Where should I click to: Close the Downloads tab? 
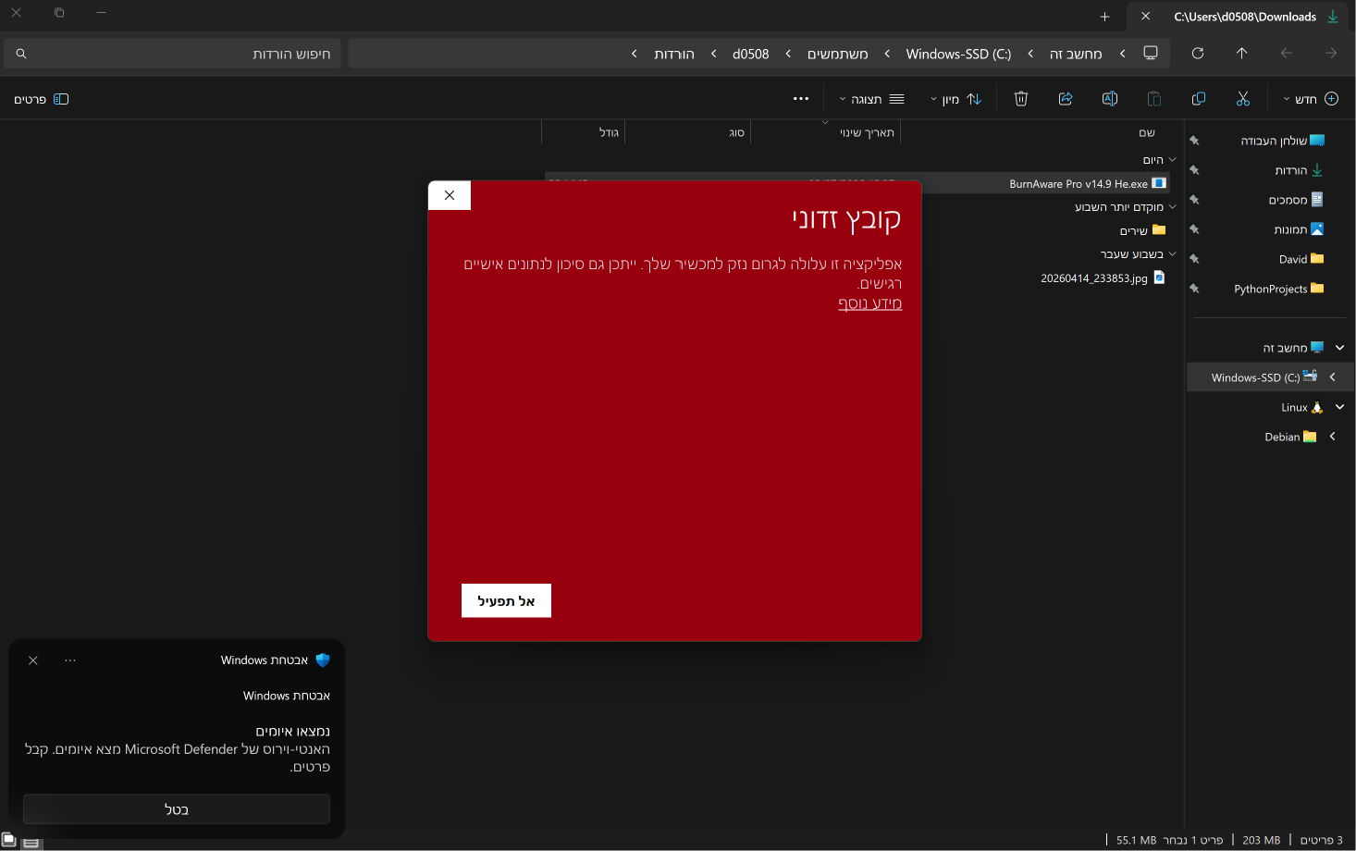click(1146, 16)
